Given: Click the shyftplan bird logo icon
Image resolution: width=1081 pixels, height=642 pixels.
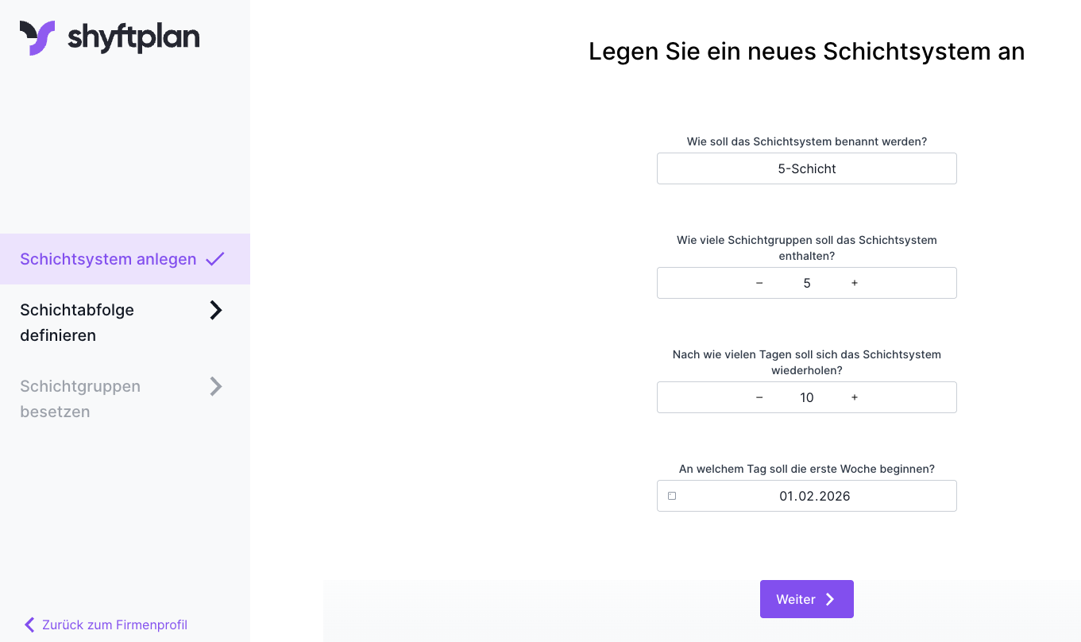Looking at the screenshot, I should click(37, 37).
